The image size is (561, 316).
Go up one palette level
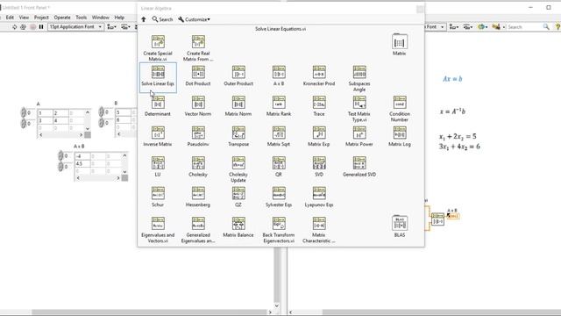tap(144, 19)
